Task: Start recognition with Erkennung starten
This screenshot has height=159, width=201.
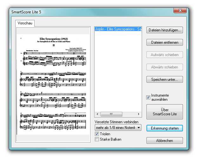Action: tap(165, 128)
